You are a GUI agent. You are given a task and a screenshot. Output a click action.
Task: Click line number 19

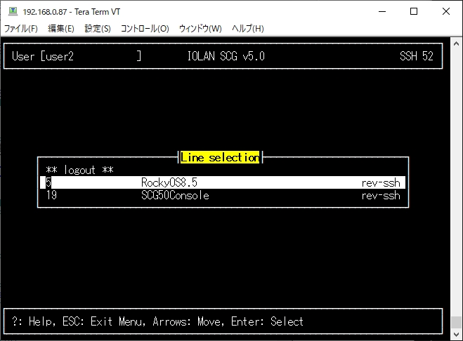pos(51,195)
